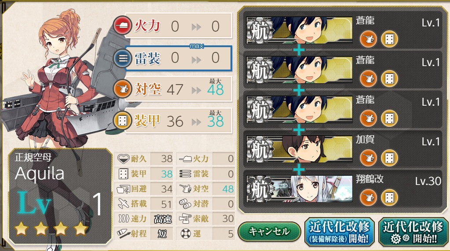The image size is (450, 251).
Task: Start 近代化改修 with gear icons button
Action: tap(413, 232)
